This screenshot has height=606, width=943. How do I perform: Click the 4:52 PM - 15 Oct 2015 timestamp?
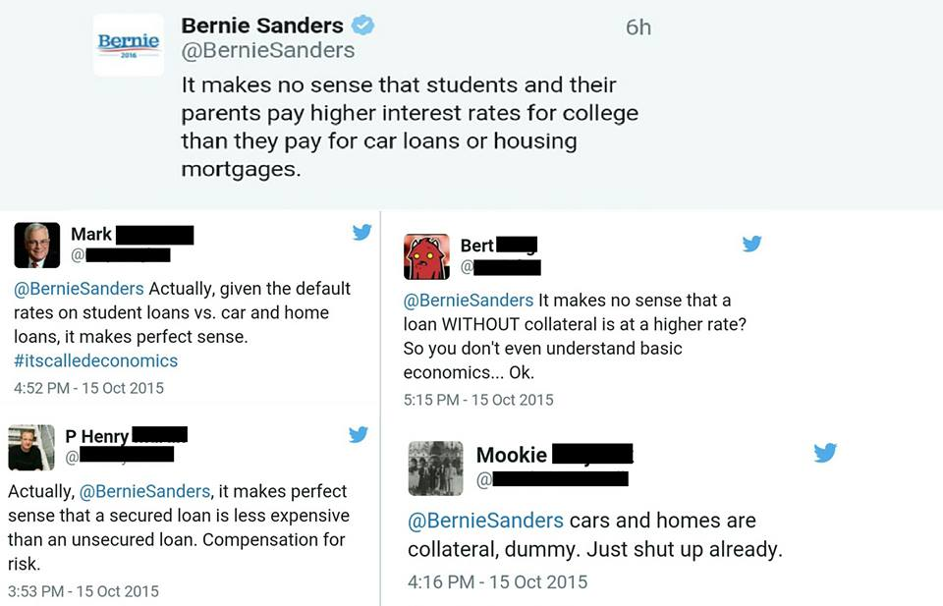[88, 388]
